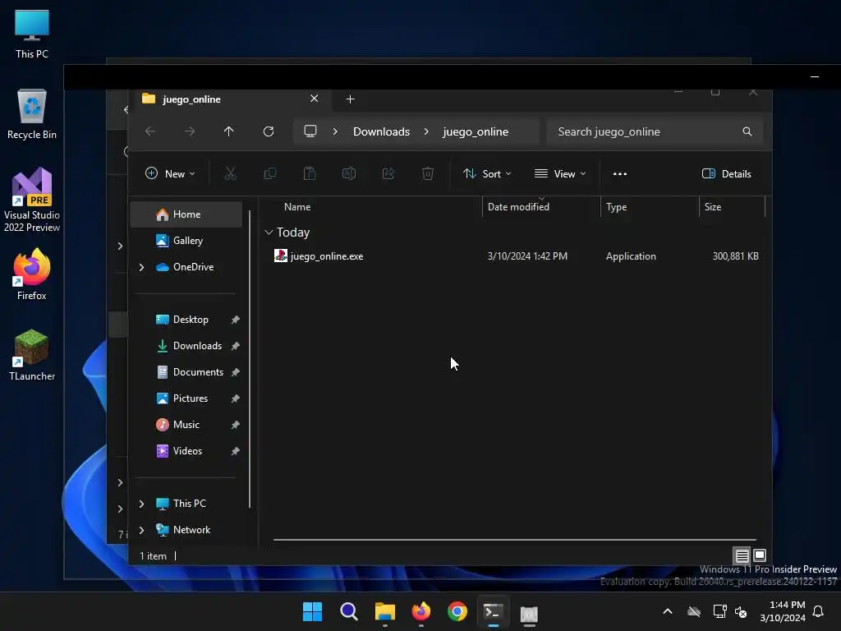
Task: Open File Explorer from the taskbar
Action: 385,611
